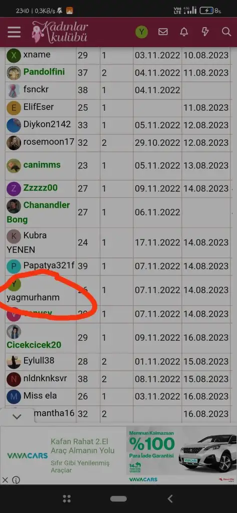Open the envelope messages inbox

tap(163, 32)
